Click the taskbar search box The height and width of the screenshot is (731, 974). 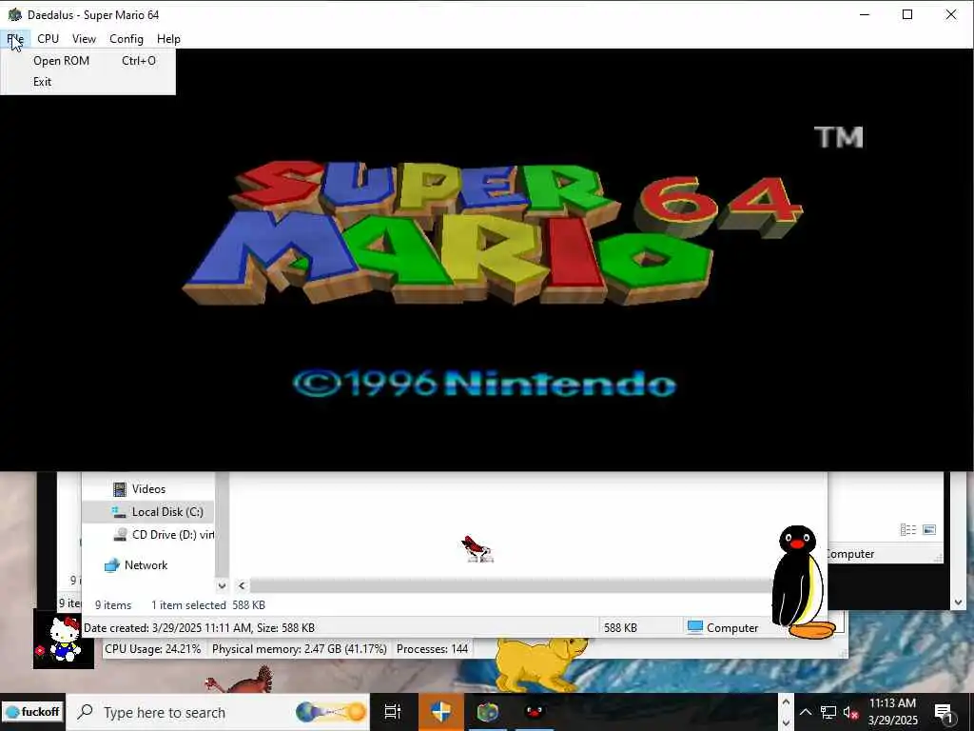[x=218, y=712]
